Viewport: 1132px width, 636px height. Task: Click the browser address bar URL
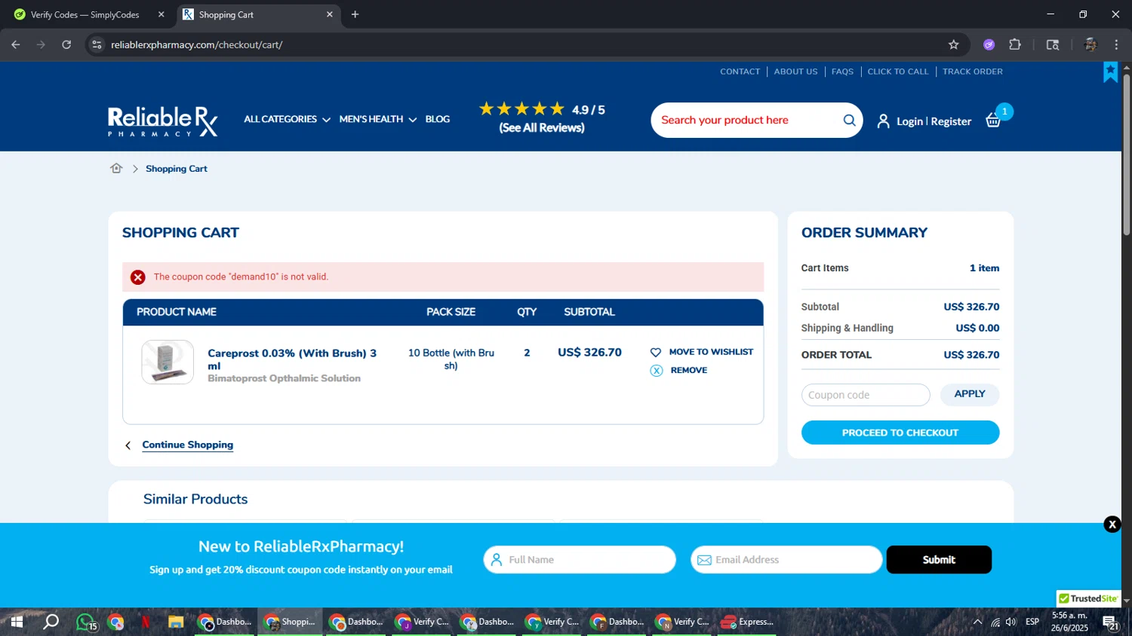[197, 44]
